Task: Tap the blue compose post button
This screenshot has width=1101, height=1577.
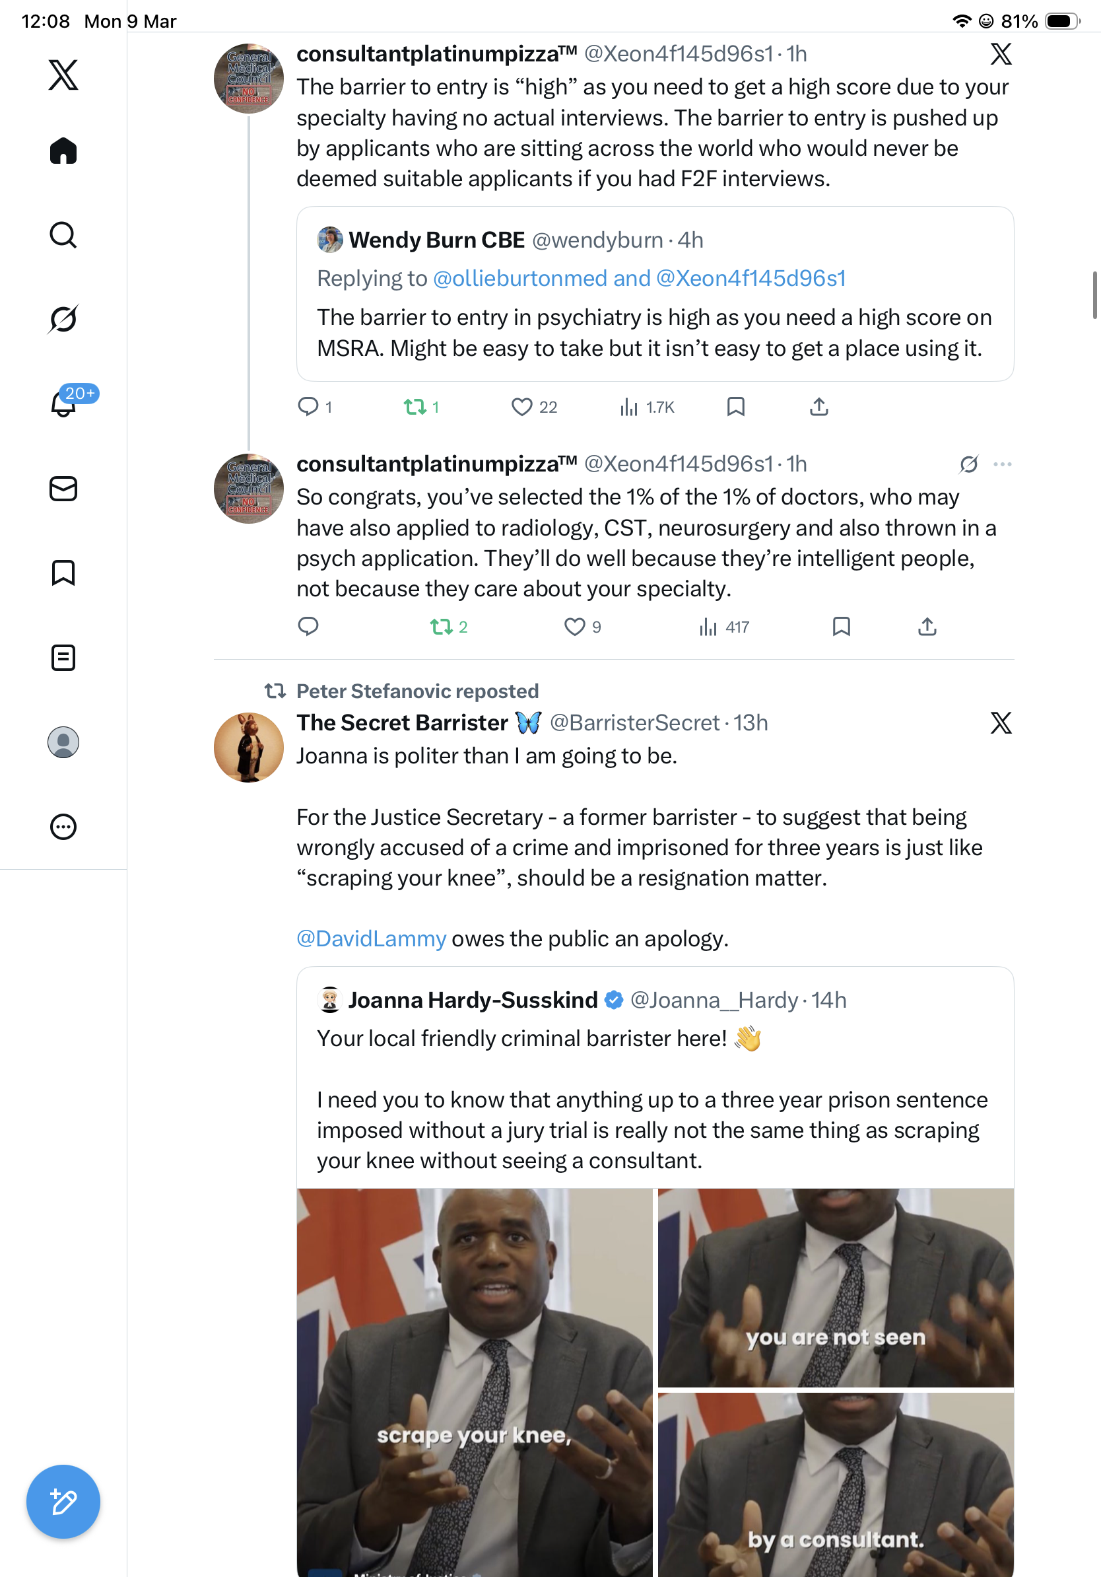Action: (63, 1502)
